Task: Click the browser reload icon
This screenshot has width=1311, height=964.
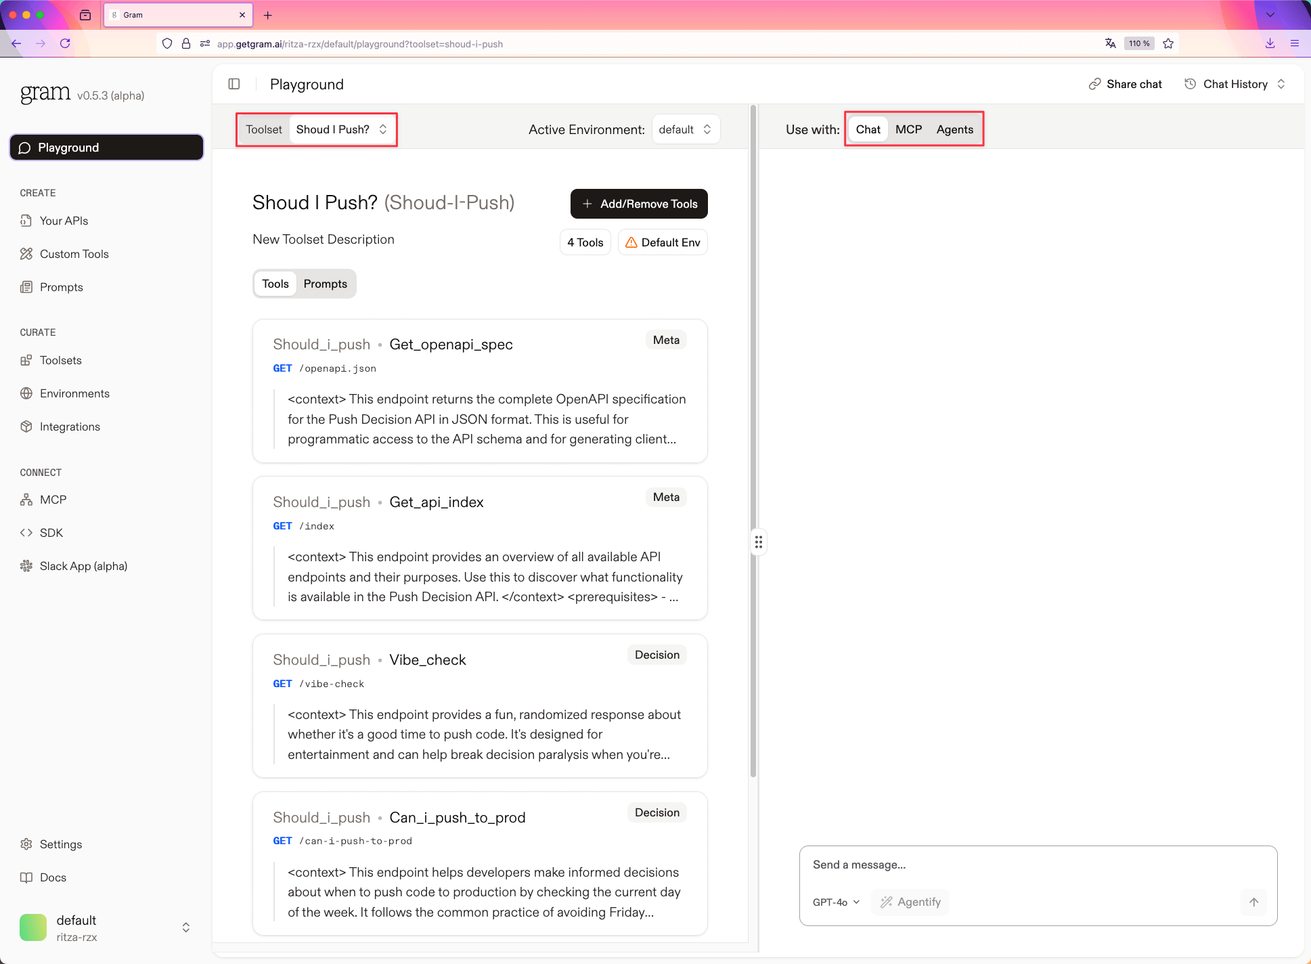Action: [65, 43]
